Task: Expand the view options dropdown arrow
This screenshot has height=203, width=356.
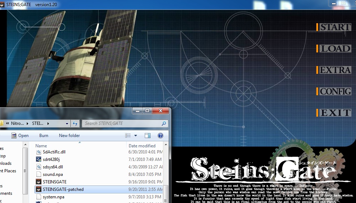Action: pos(135,136)
